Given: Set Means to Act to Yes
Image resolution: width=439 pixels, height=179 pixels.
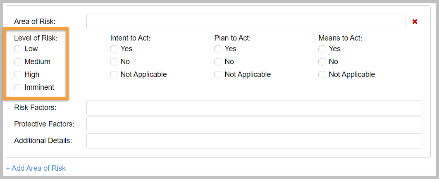Looking at the screenshot, I should point(322,49).
